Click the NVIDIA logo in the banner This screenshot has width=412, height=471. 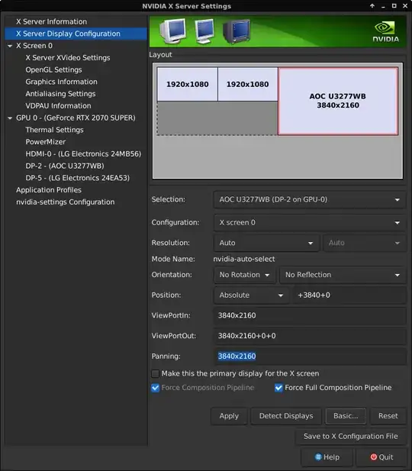click(x=385, y=32)
